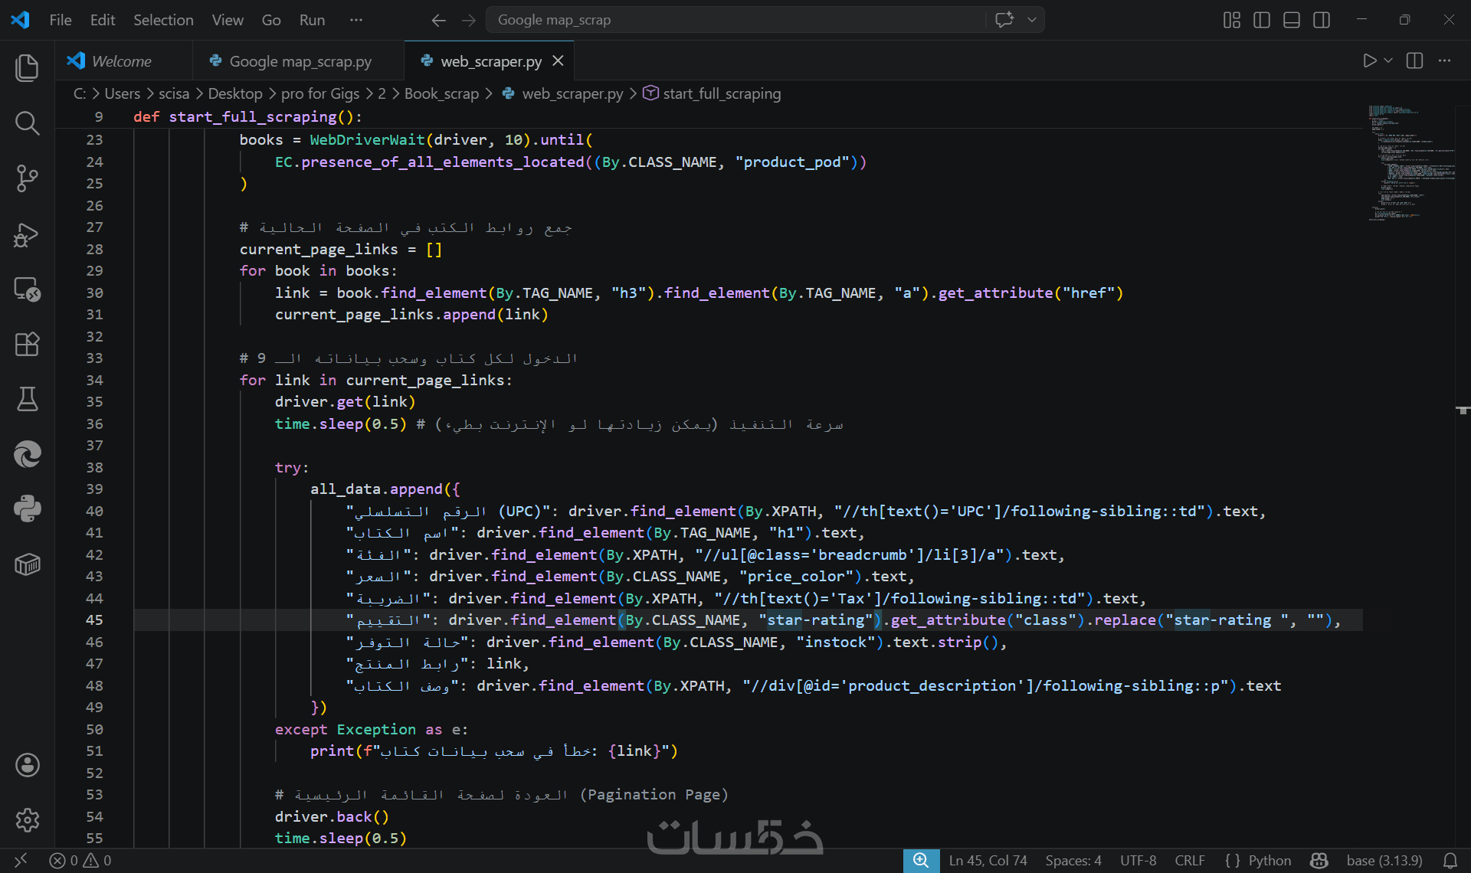Open the Extensions view icon
Screen dimensions: 1471x873
(27, 344)
